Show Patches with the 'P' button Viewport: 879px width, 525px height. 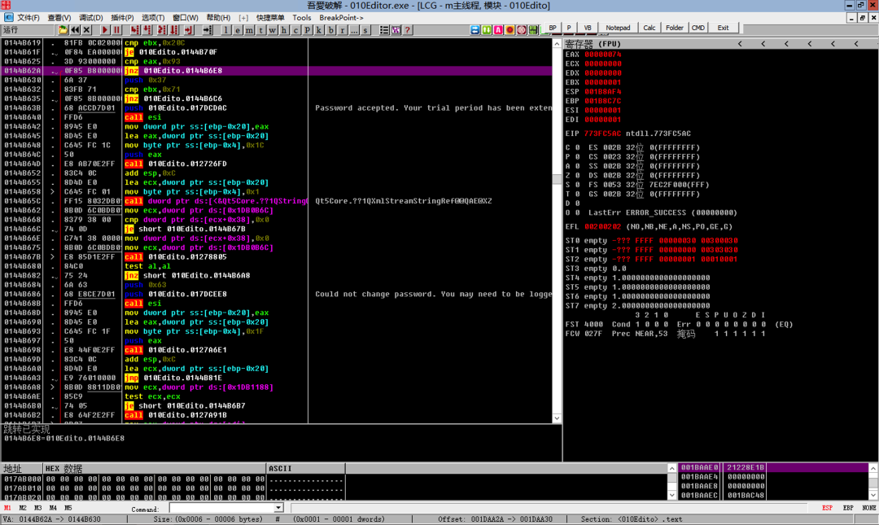(308, 30)
